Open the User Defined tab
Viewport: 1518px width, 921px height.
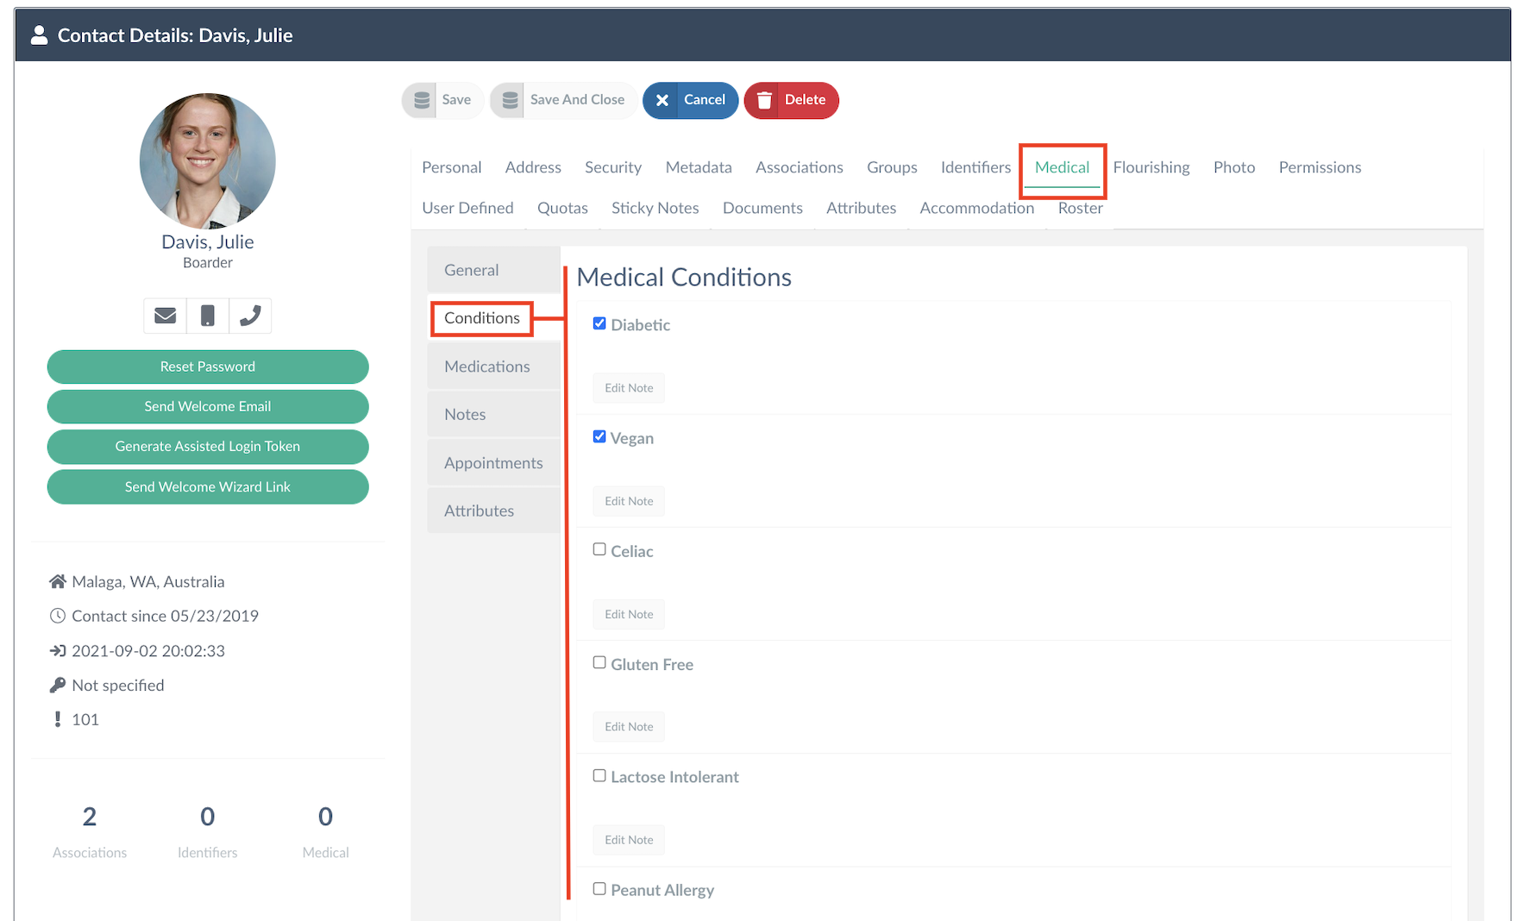[467, 208]
